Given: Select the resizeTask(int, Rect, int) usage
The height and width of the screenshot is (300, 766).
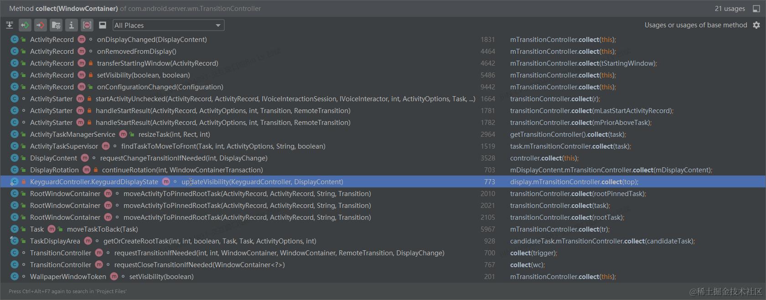Looking at the screenshot, I should tap(383, 134).
